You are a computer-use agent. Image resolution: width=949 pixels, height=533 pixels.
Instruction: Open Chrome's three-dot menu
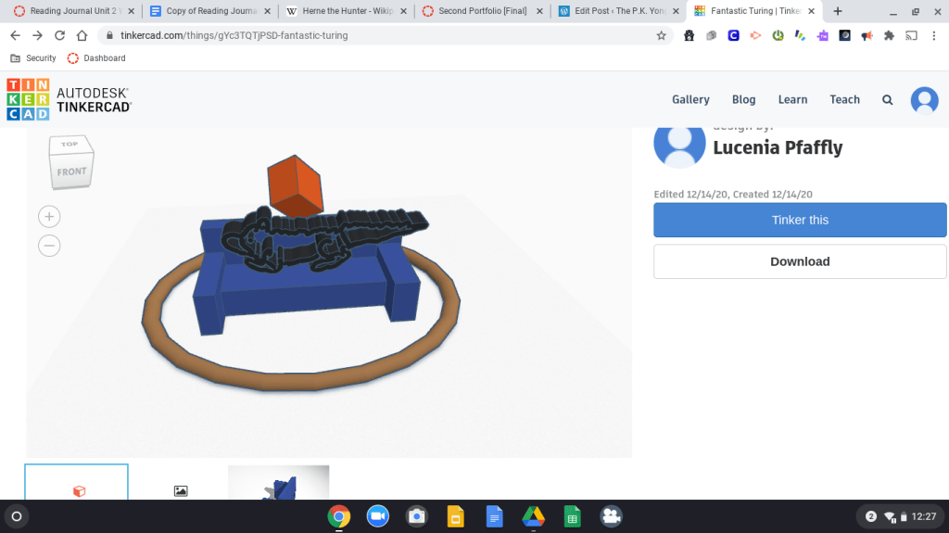point(935,35)
